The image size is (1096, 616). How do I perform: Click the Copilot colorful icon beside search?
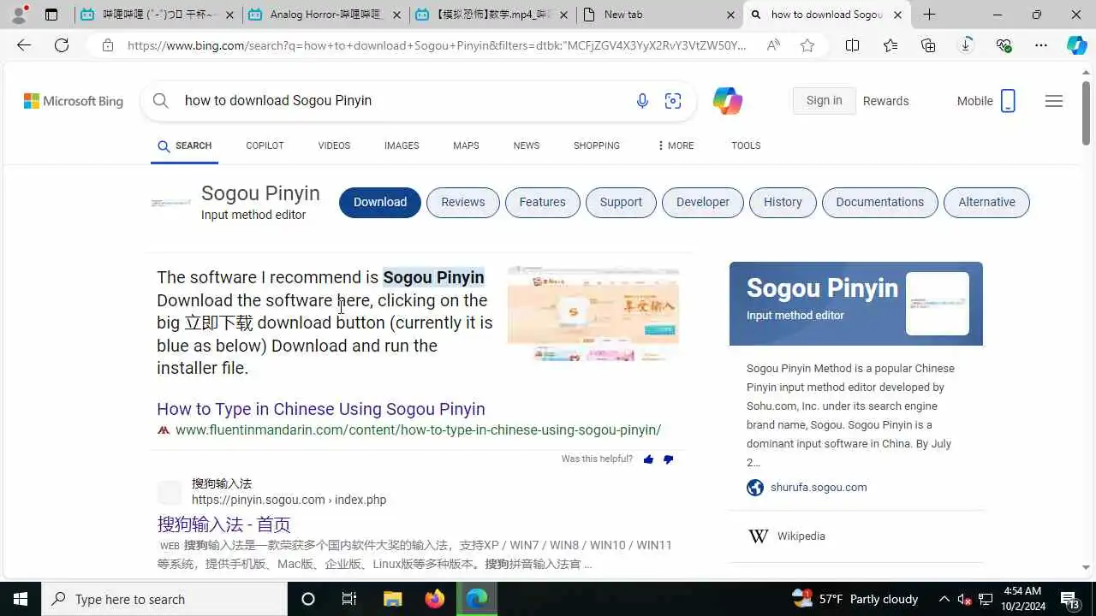[728, 101]
